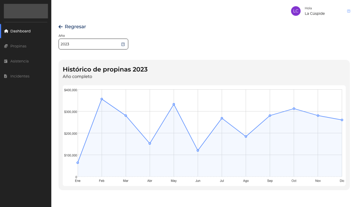Open the La Cúspide user menu

(315, 13)
